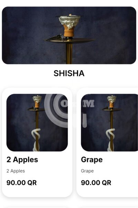Tap the grey Grape description text

[87, 171]
